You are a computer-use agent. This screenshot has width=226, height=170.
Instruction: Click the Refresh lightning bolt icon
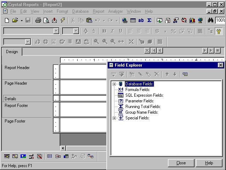[63, 20]
